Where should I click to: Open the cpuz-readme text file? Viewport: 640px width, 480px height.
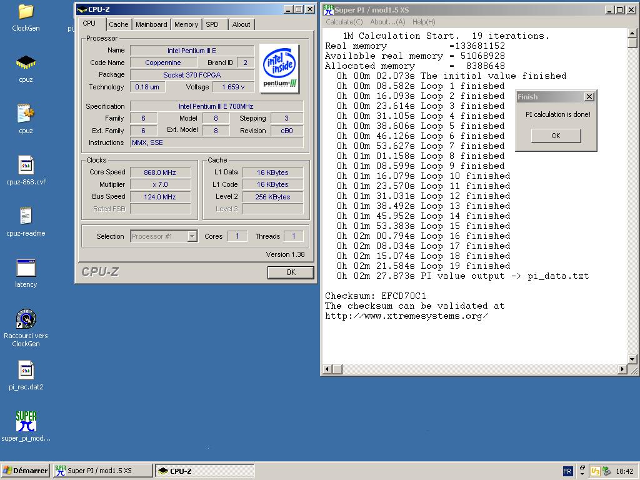click(x=26, y=216)
